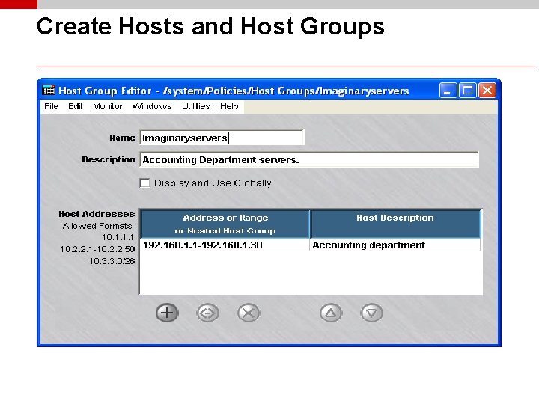The width and height of the screenshot is (539, 404).
Task: Click the Host Addresses label
Action: (x=97, y=214)
